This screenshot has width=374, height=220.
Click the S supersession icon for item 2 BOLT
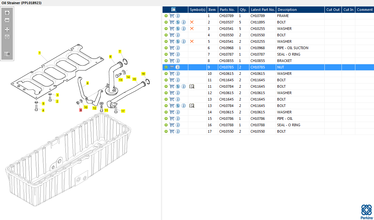point(178,22)
